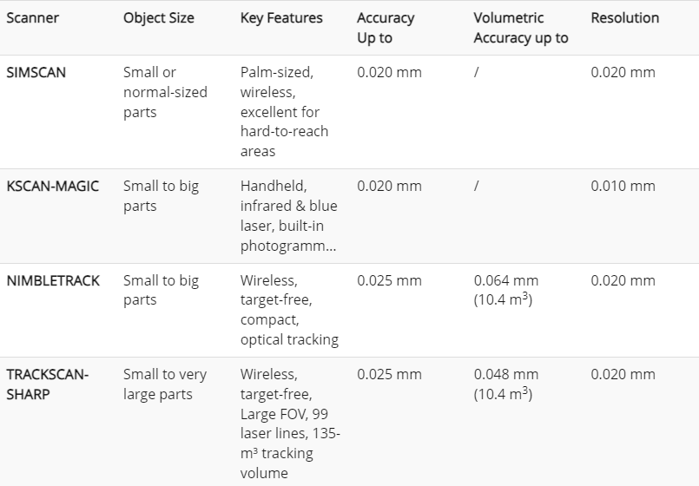This screenshot has height=486, width=699.
Task: Click the 0.064 mm volumetric accuracy cell
Action: (506, 290)
